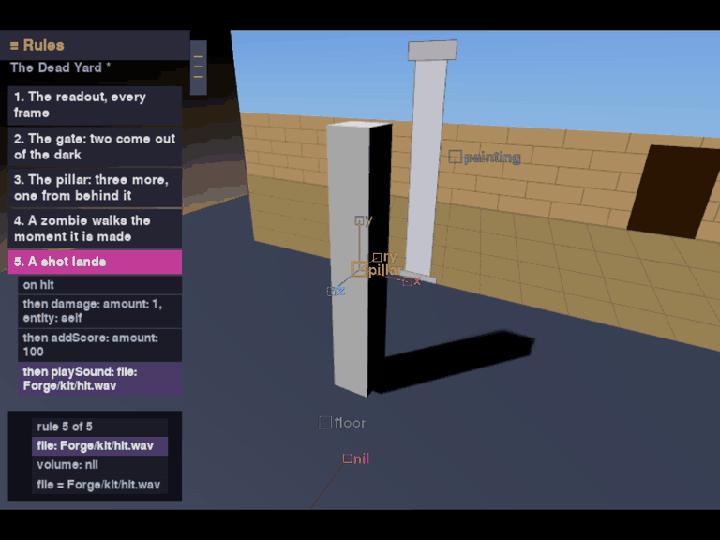Expand rule 2 The gate
Viewport: 720px width, 540px height.
(x=95, y=146)
